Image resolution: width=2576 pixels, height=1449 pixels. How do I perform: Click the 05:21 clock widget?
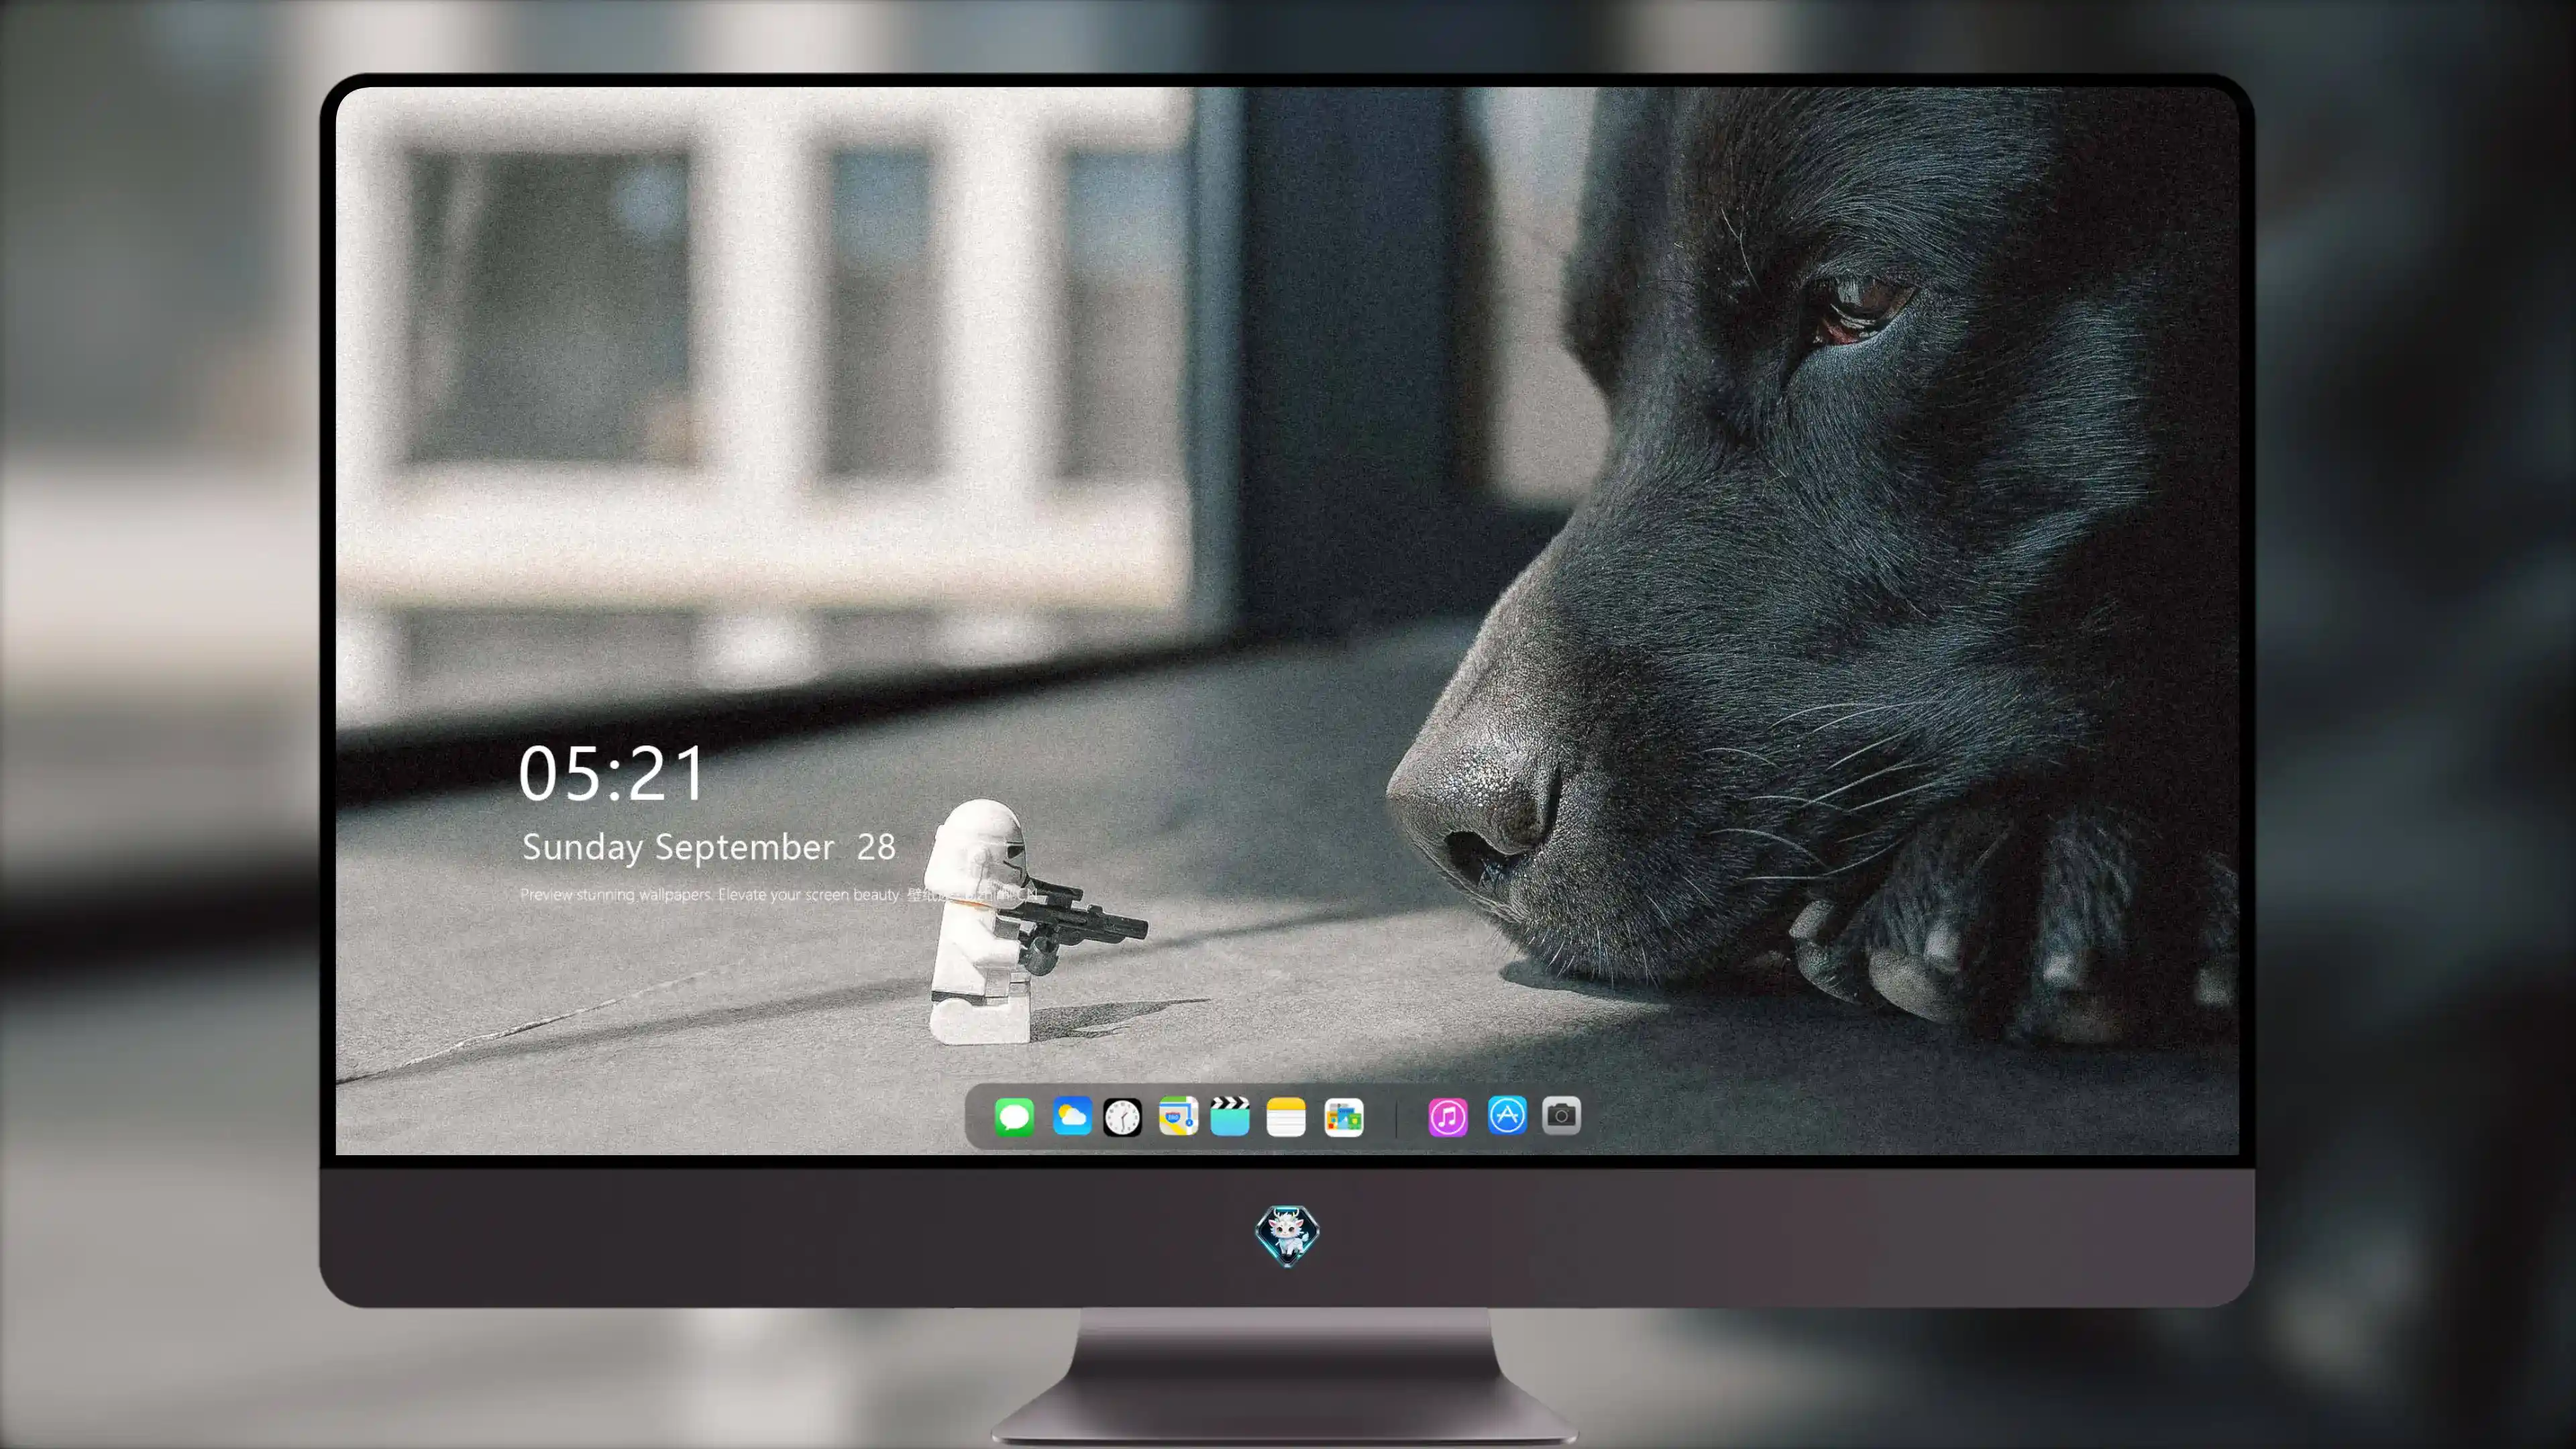point(611,773)
